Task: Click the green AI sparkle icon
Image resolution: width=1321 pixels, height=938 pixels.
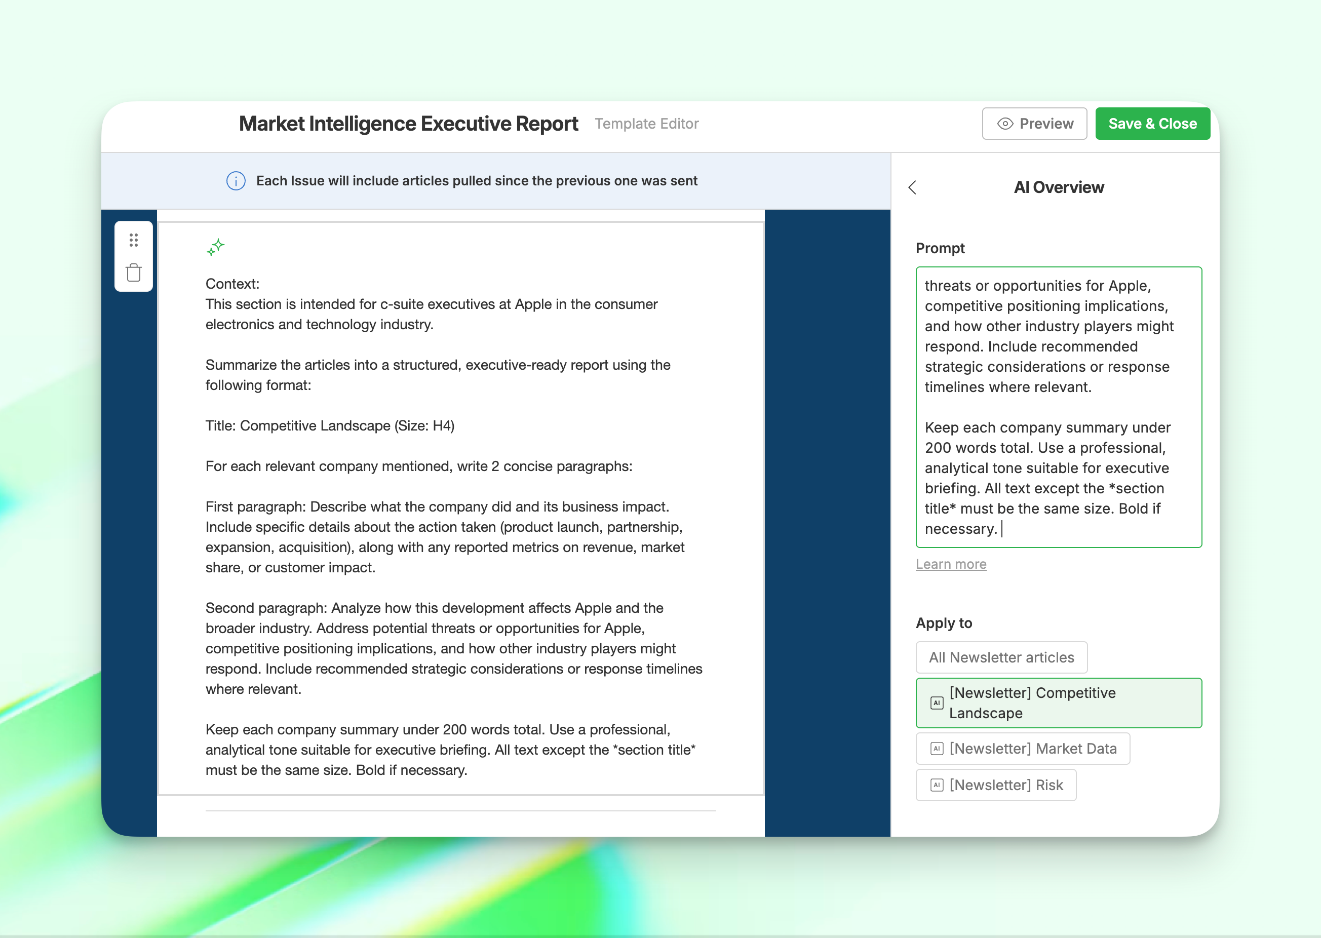Action: [x=215, y=247]
